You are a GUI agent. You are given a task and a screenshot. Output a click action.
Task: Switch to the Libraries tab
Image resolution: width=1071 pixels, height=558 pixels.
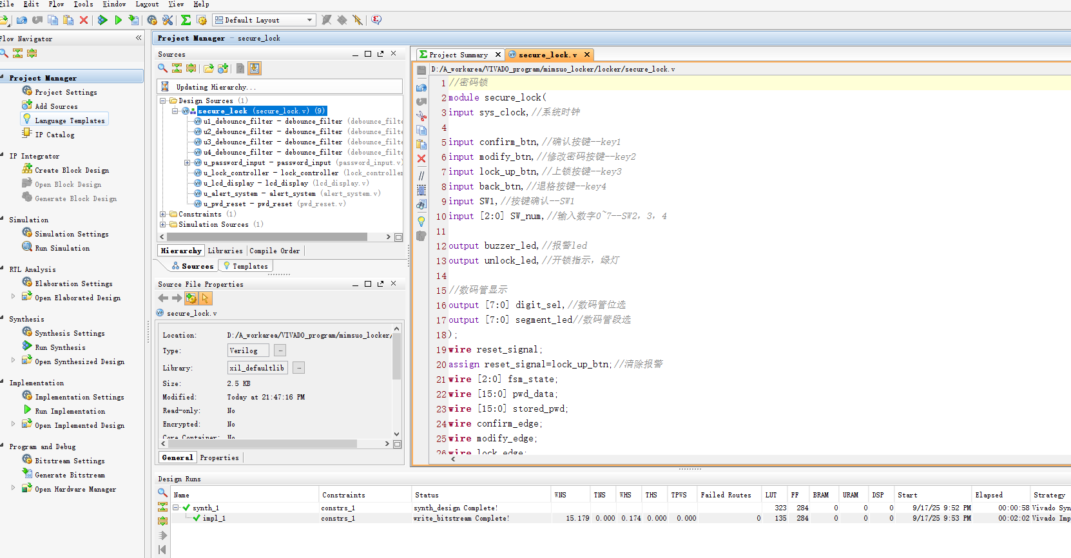pyautogui.click(x=225, y=251)
